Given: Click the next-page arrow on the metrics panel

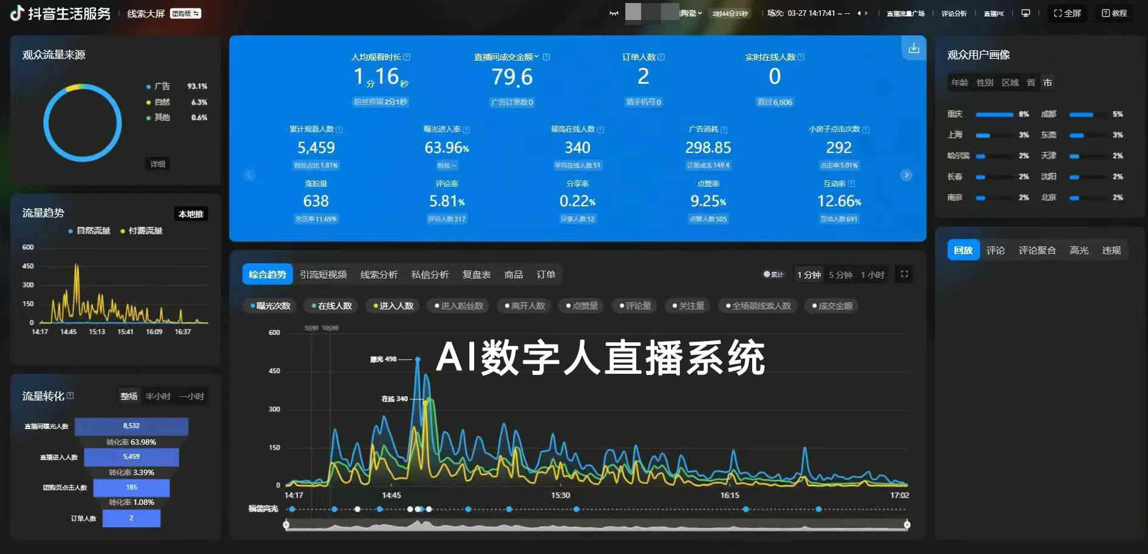Looking at the screenshot, I should click(906, 175).
